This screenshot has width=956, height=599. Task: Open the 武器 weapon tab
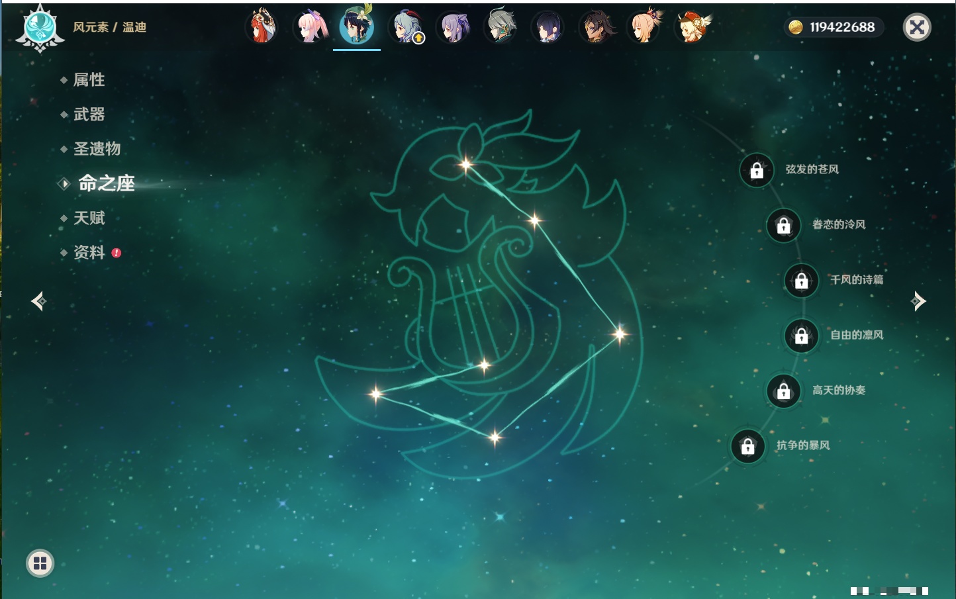click(89, 115)
